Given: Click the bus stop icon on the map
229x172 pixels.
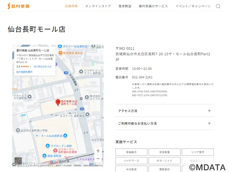Looking at the screenshot, I should pos(81,99).
